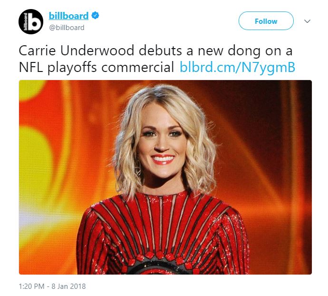The height and width of the screenshot is (296, 328).
Task: Click the word debuts in the tweet
Action: 160,51
